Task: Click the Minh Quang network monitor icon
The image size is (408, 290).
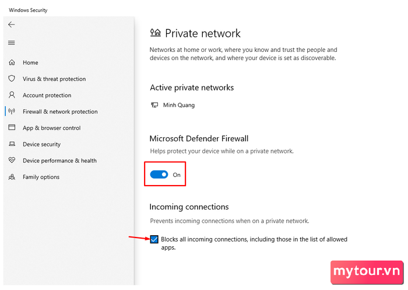Action: (x=154, y=105)
